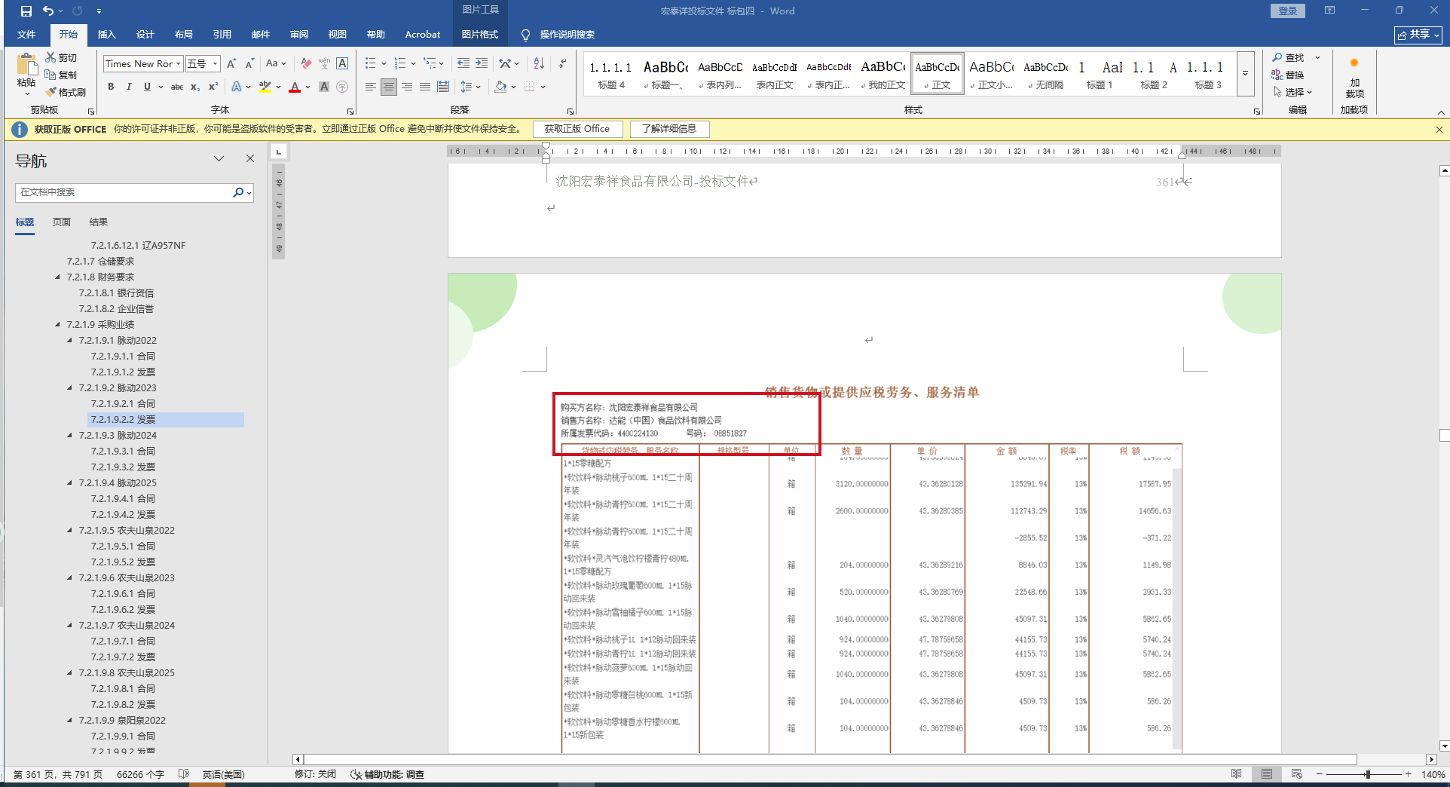
Task: Toggle bold formatting
Action: click(111, 87)
